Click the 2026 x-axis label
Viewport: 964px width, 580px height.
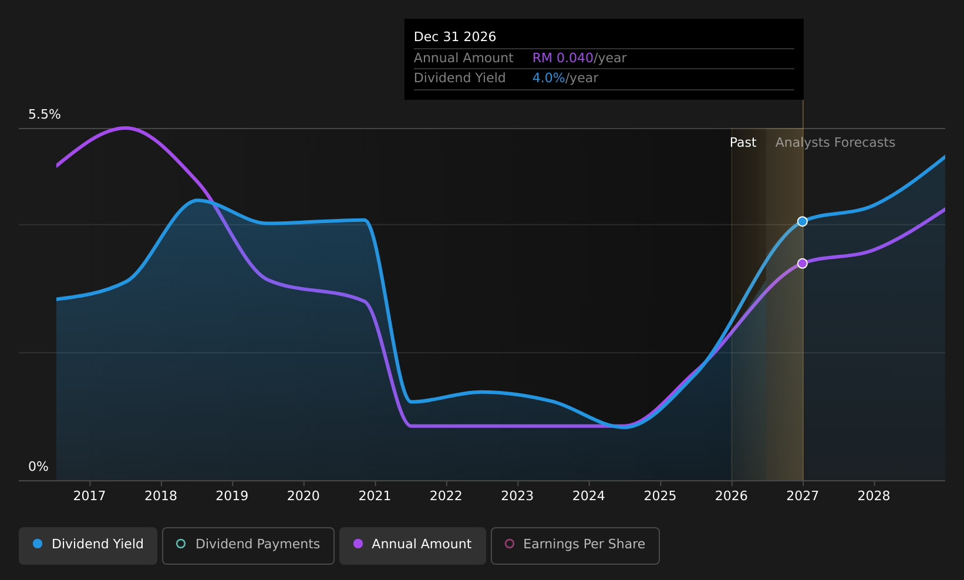click(732, 496)
